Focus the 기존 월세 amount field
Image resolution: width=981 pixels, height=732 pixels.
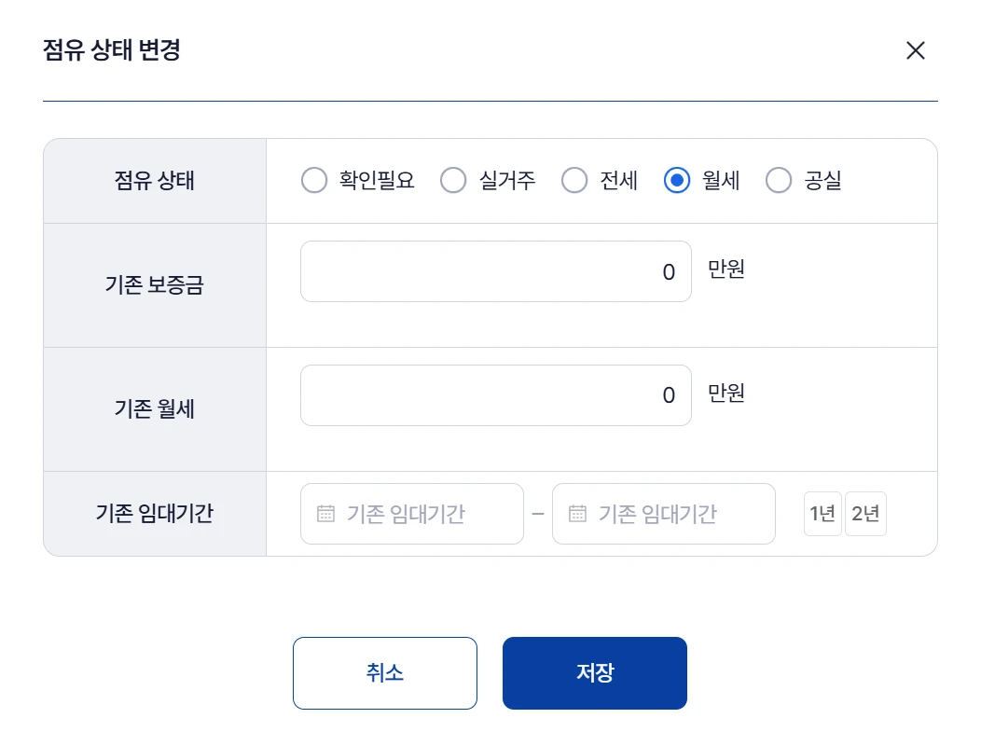(495, 395)
